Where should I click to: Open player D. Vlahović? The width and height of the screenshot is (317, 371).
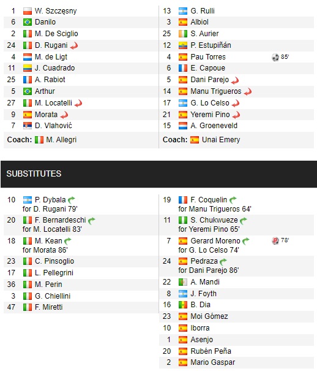[x=53, y=126]
